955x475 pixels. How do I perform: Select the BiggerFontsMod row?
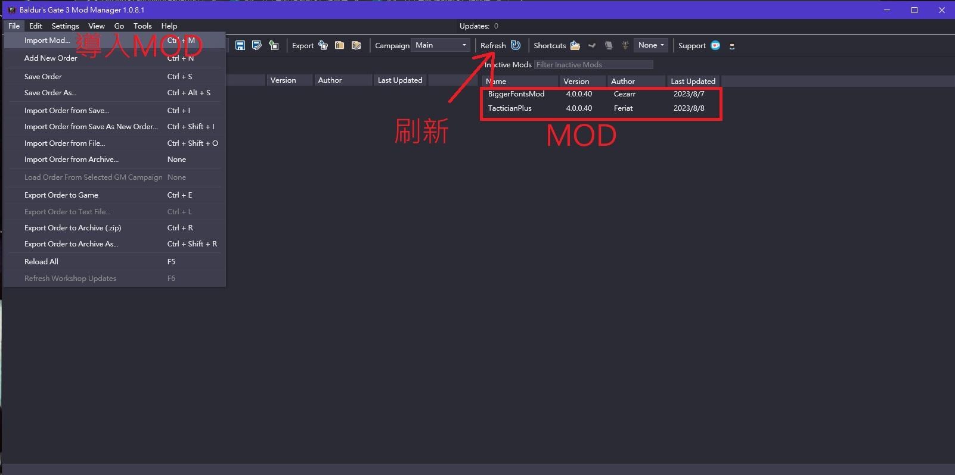click(x=601, y=94)
